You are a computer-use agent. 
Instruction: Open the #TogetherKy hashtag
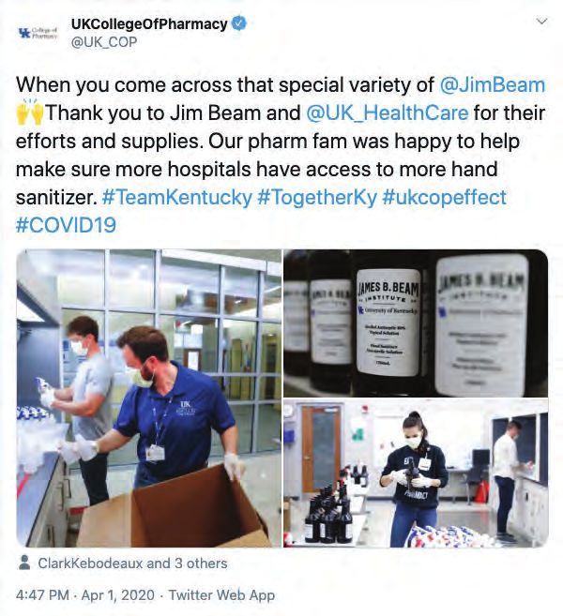pyautogui.click(x=317, y=197)
